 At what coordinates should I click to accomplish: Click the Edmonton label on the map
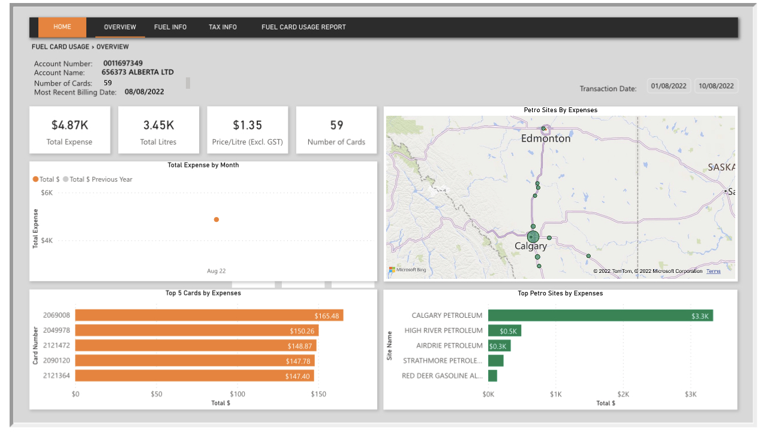coord(546,139)
